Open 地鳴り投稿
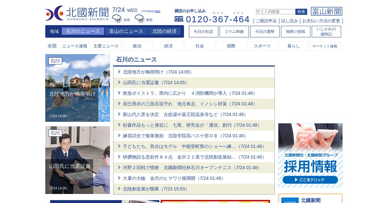Viewport: 388px width, 203px height. pyautogui.click(x=296, y=32)
